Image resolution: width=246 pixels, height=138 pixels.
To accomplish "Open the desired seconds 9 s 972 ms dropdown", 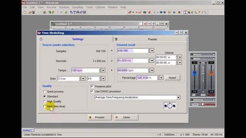I will click(x=152, y=61).
